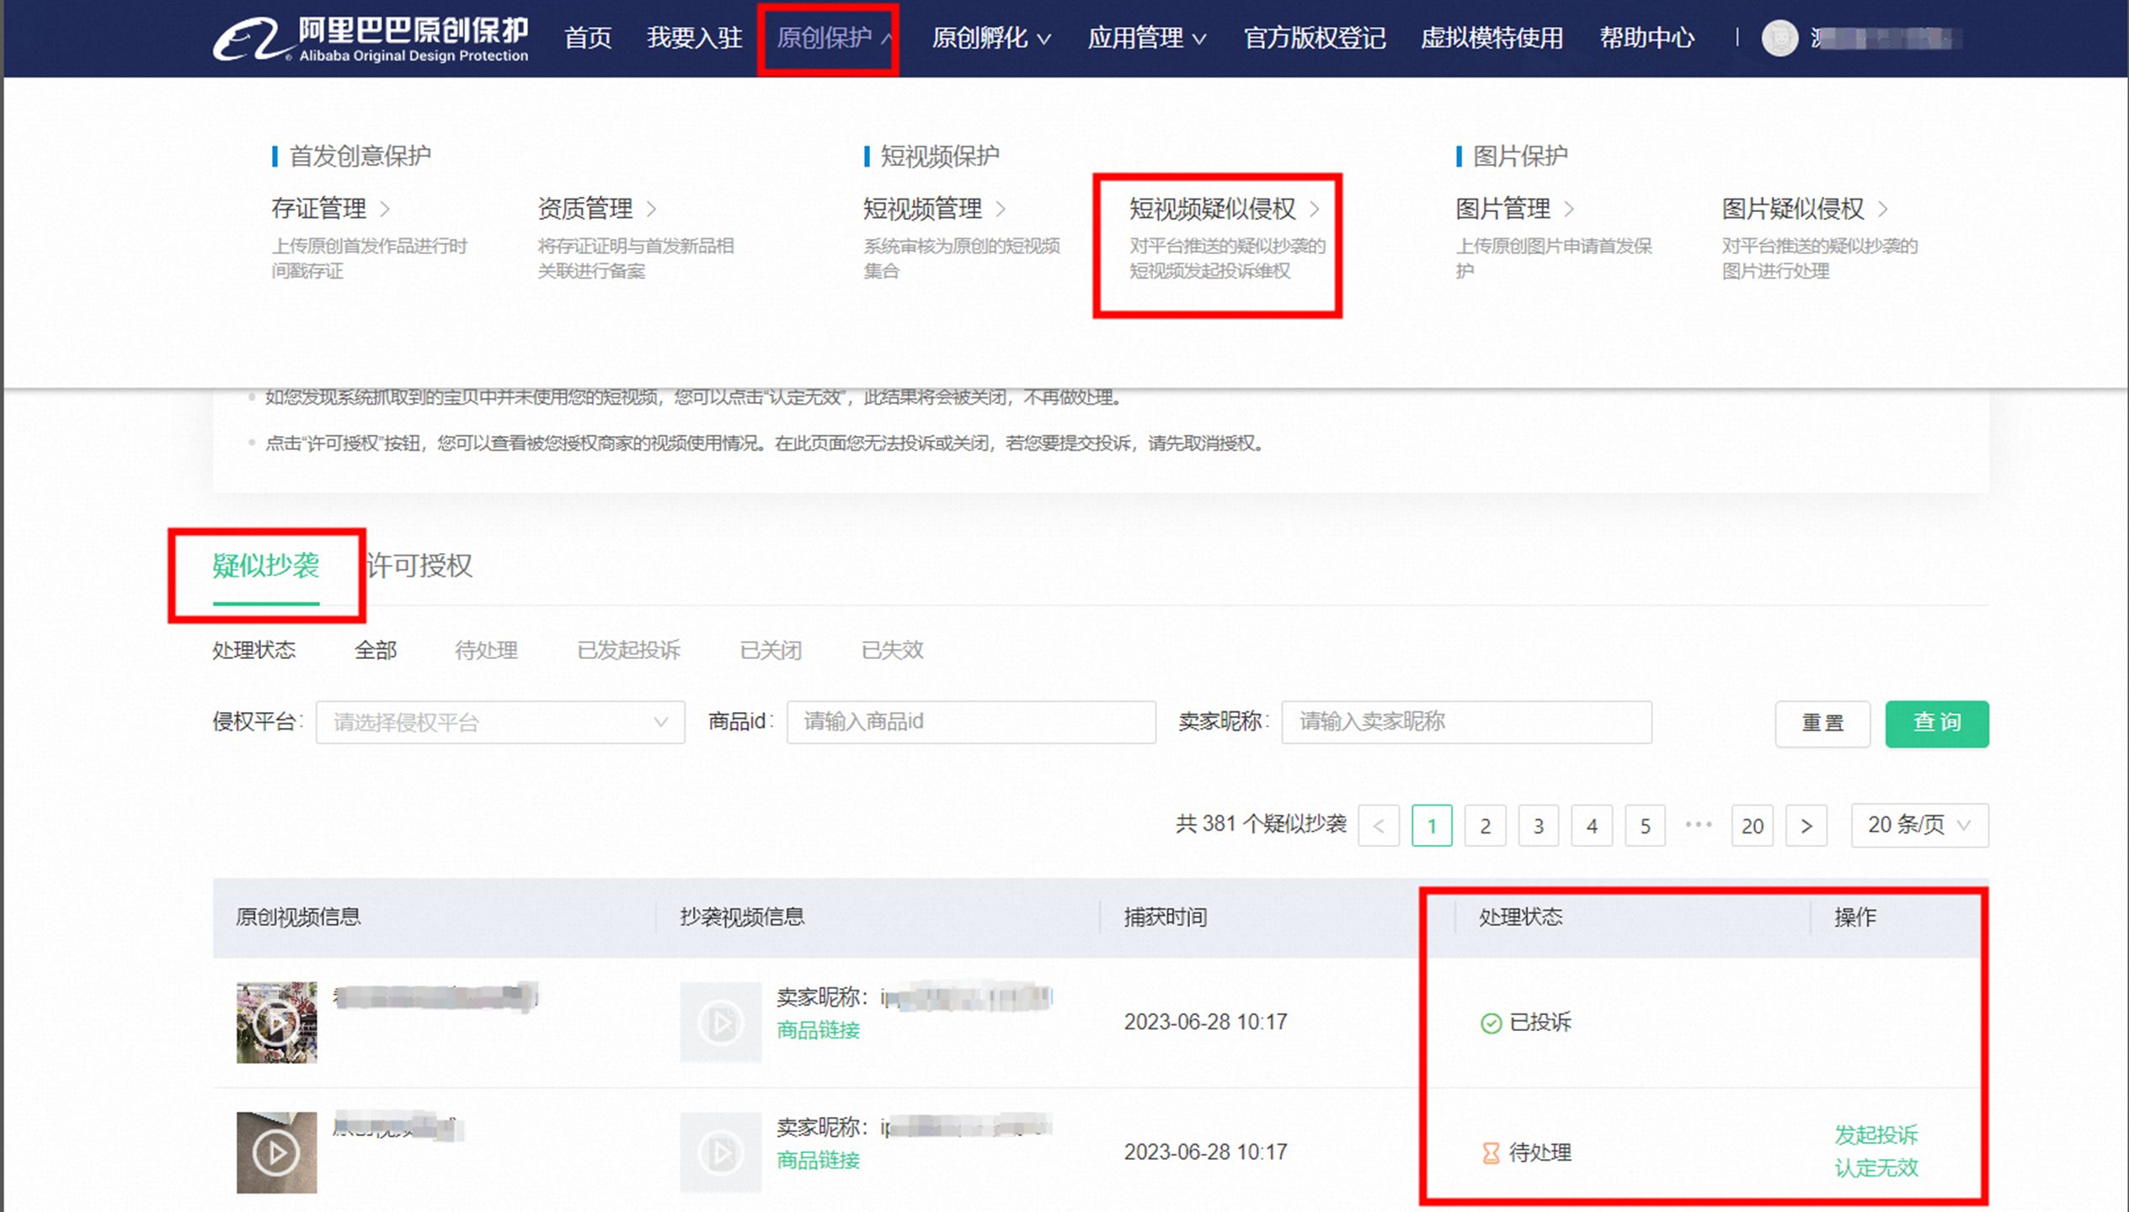
Task: Click the 共 381 个疑似抄袭 total count text
Action: [1261, 824]
